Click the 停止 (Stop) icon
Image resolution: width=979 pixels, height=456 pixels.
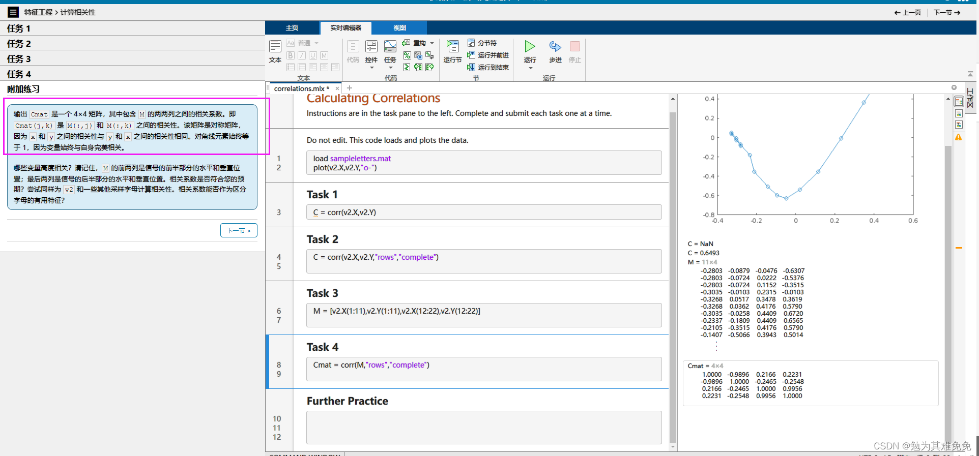pos(575,46)
